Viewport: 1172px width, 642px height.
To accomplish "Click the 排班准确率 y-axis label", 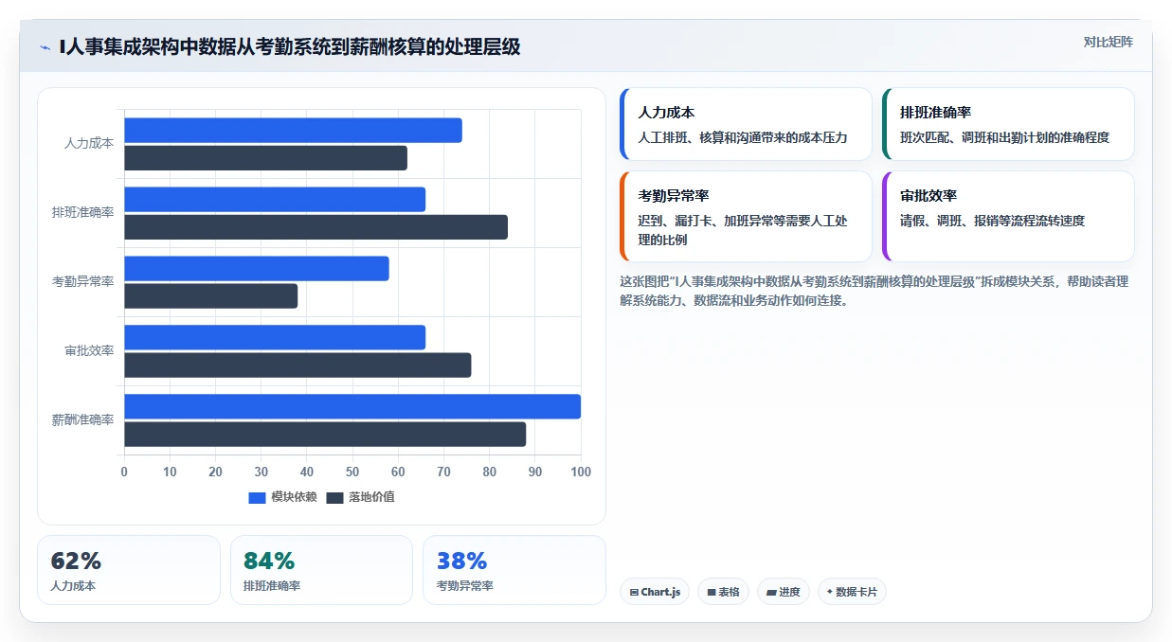I will pyautogui.click(x=82, y=213).
